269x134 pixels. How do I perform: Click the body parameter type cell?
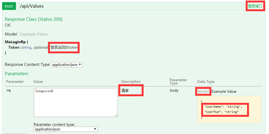click(x=174, y=91)
